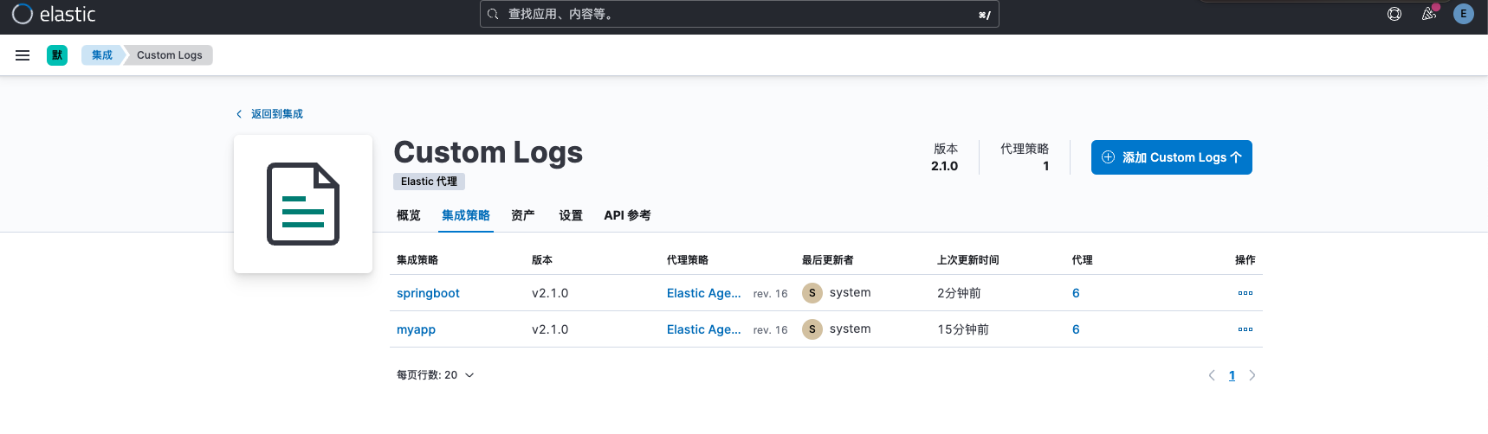Click the 操作 column header
Screen dimensions: 1488x434
[x=1245, y=260]
